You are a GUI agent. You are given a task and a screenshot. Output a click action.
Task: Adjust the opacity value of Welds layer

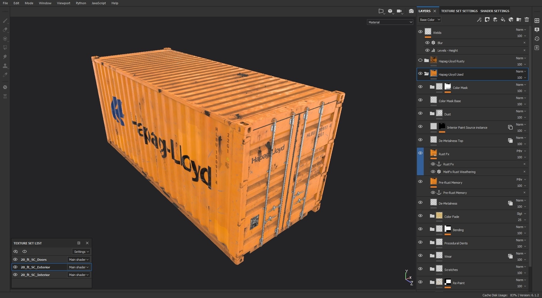(x=521, y=36)
